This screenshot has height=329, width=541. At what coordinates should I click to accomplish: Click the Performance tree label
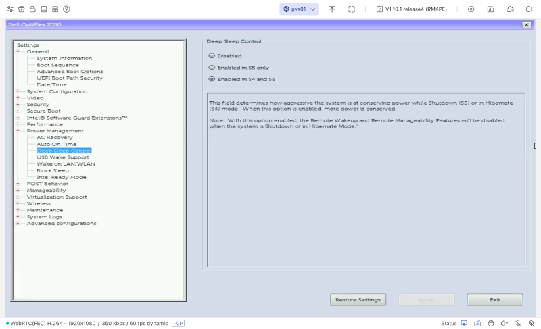(x=45, y=124)
